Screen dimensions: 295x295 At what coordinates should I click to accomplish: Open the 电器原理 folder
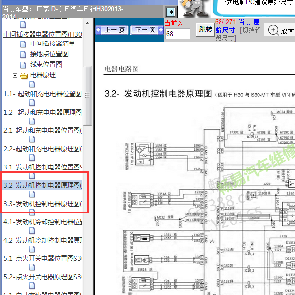(43, 75)
